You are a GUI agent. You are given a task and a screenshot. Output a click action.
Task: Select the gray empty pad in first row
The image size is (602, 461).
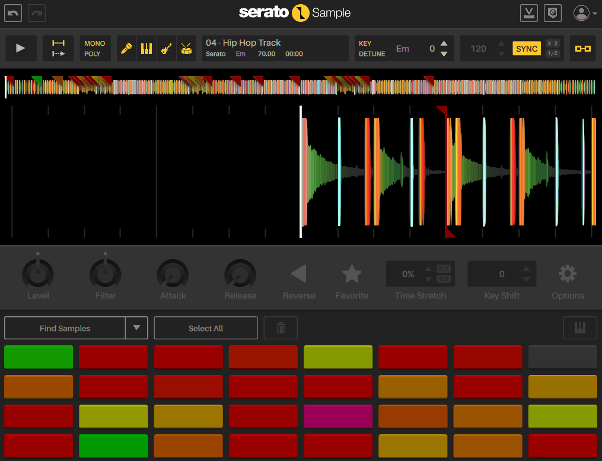click(x=562, y=357)
